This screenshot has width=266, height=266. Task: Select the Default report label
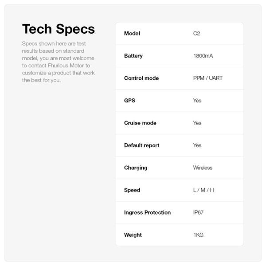(x=141, y=145)
